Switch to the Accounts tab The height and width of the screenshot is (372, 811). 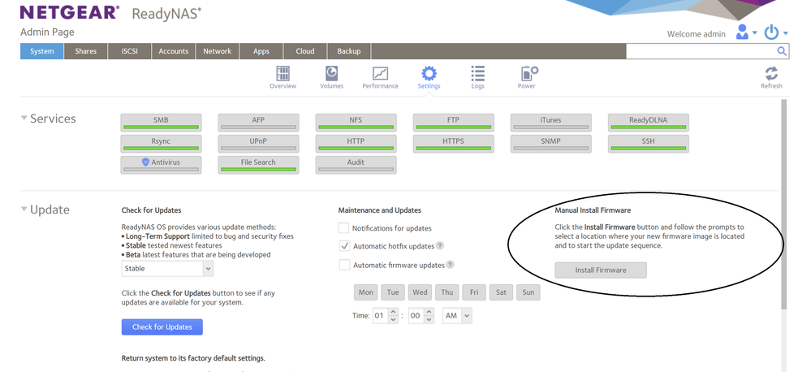coord(173,51)
